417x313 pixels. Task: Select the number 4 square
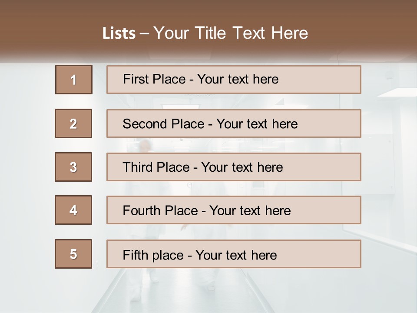pos(73,210)
